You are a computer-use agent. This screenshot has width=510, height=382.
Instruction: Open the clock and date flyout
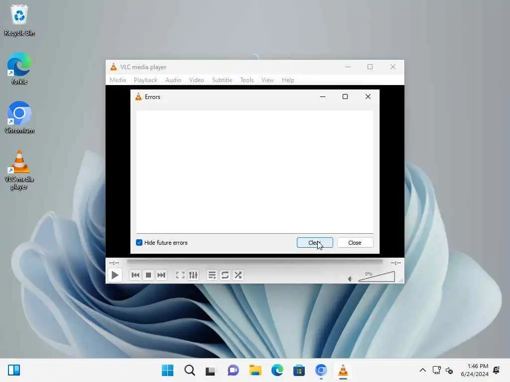(475, 370)
